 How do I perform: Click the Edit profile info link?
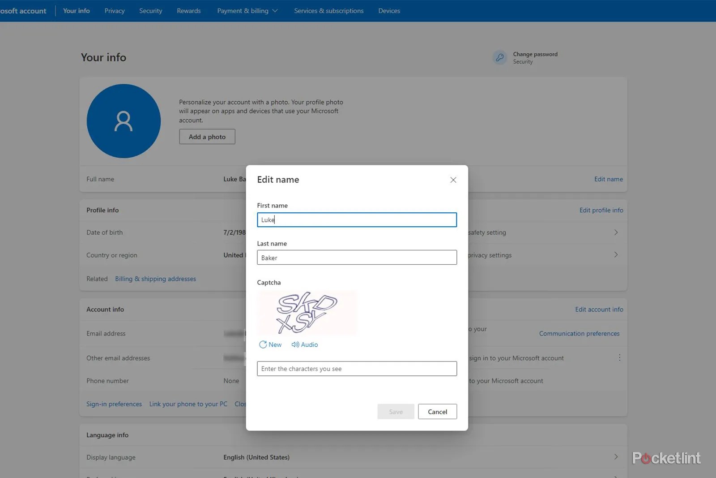point(601,210)
